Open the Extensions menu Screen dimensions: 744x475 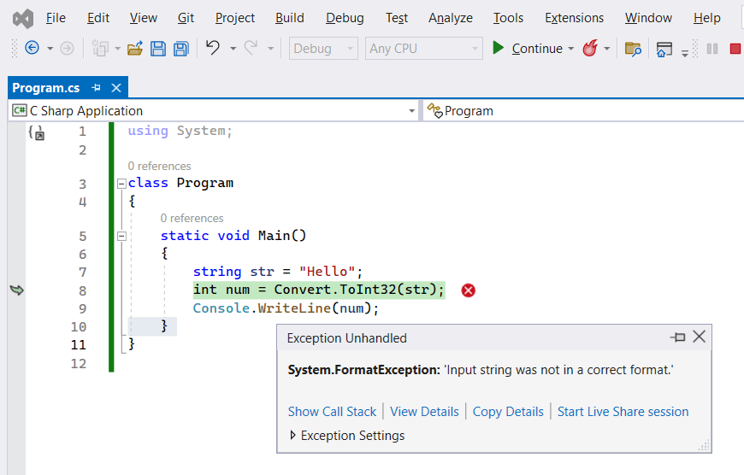(x=574, y=18)
